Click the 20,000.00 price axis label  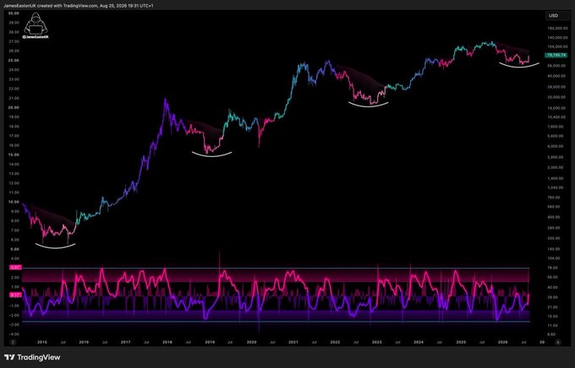click(x=558, y=97)
